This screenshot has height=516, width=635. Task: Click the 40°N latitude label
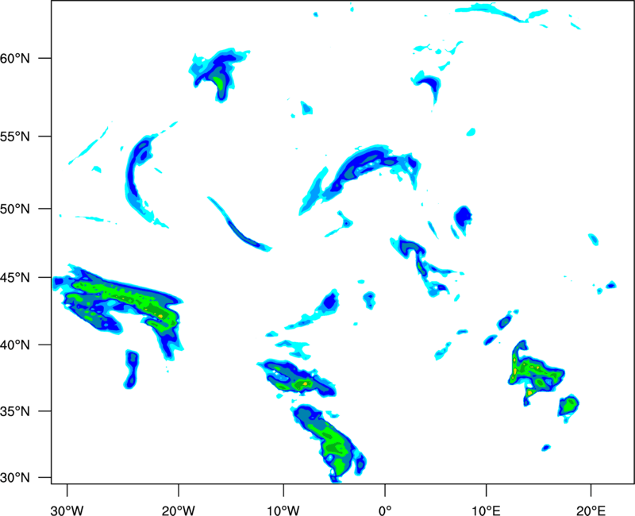coord(15,345)
